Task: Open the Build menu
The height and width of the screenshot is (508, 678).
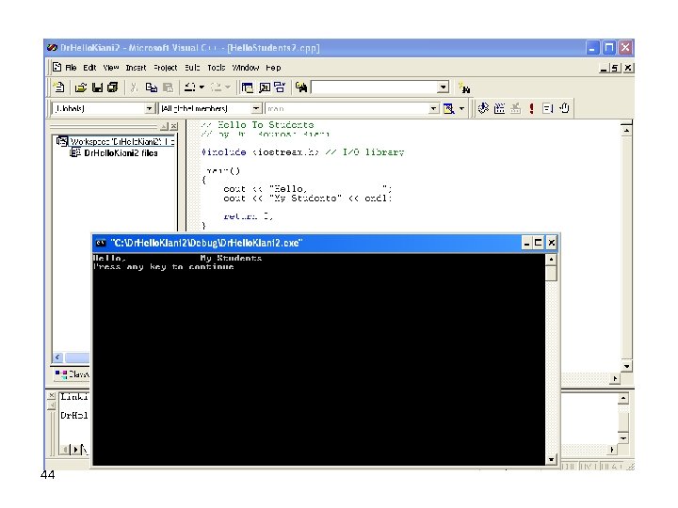Action: (192, 68)
